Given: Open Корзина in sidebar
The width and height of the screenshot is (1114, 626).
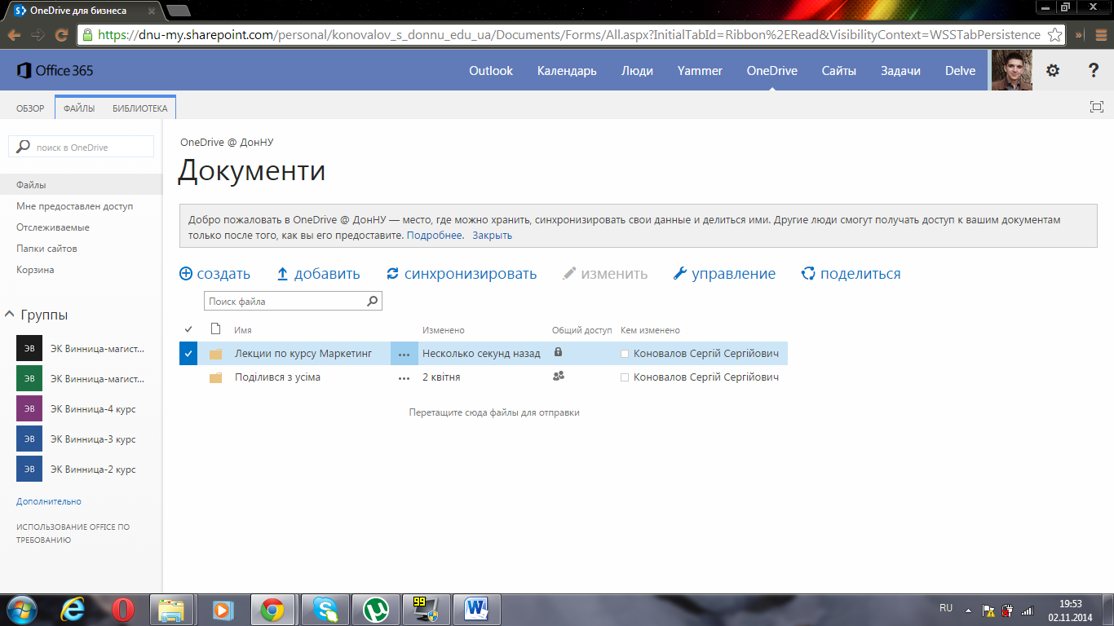Looking at the screenshot, I should (35, 270).
